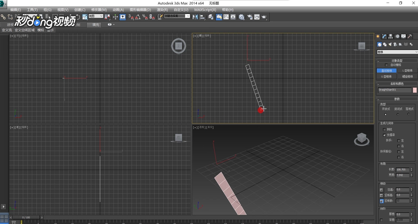Click the Edit Named Selection Sets icon
This screenshot has height=224, width=418.
pyautogui.click(x=160, y=17)
